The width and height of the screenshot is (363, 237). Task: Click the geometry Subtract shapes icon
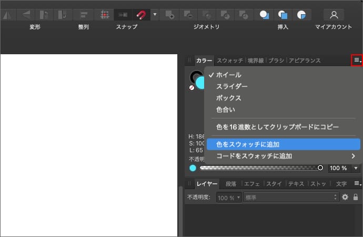coord(189,14)
